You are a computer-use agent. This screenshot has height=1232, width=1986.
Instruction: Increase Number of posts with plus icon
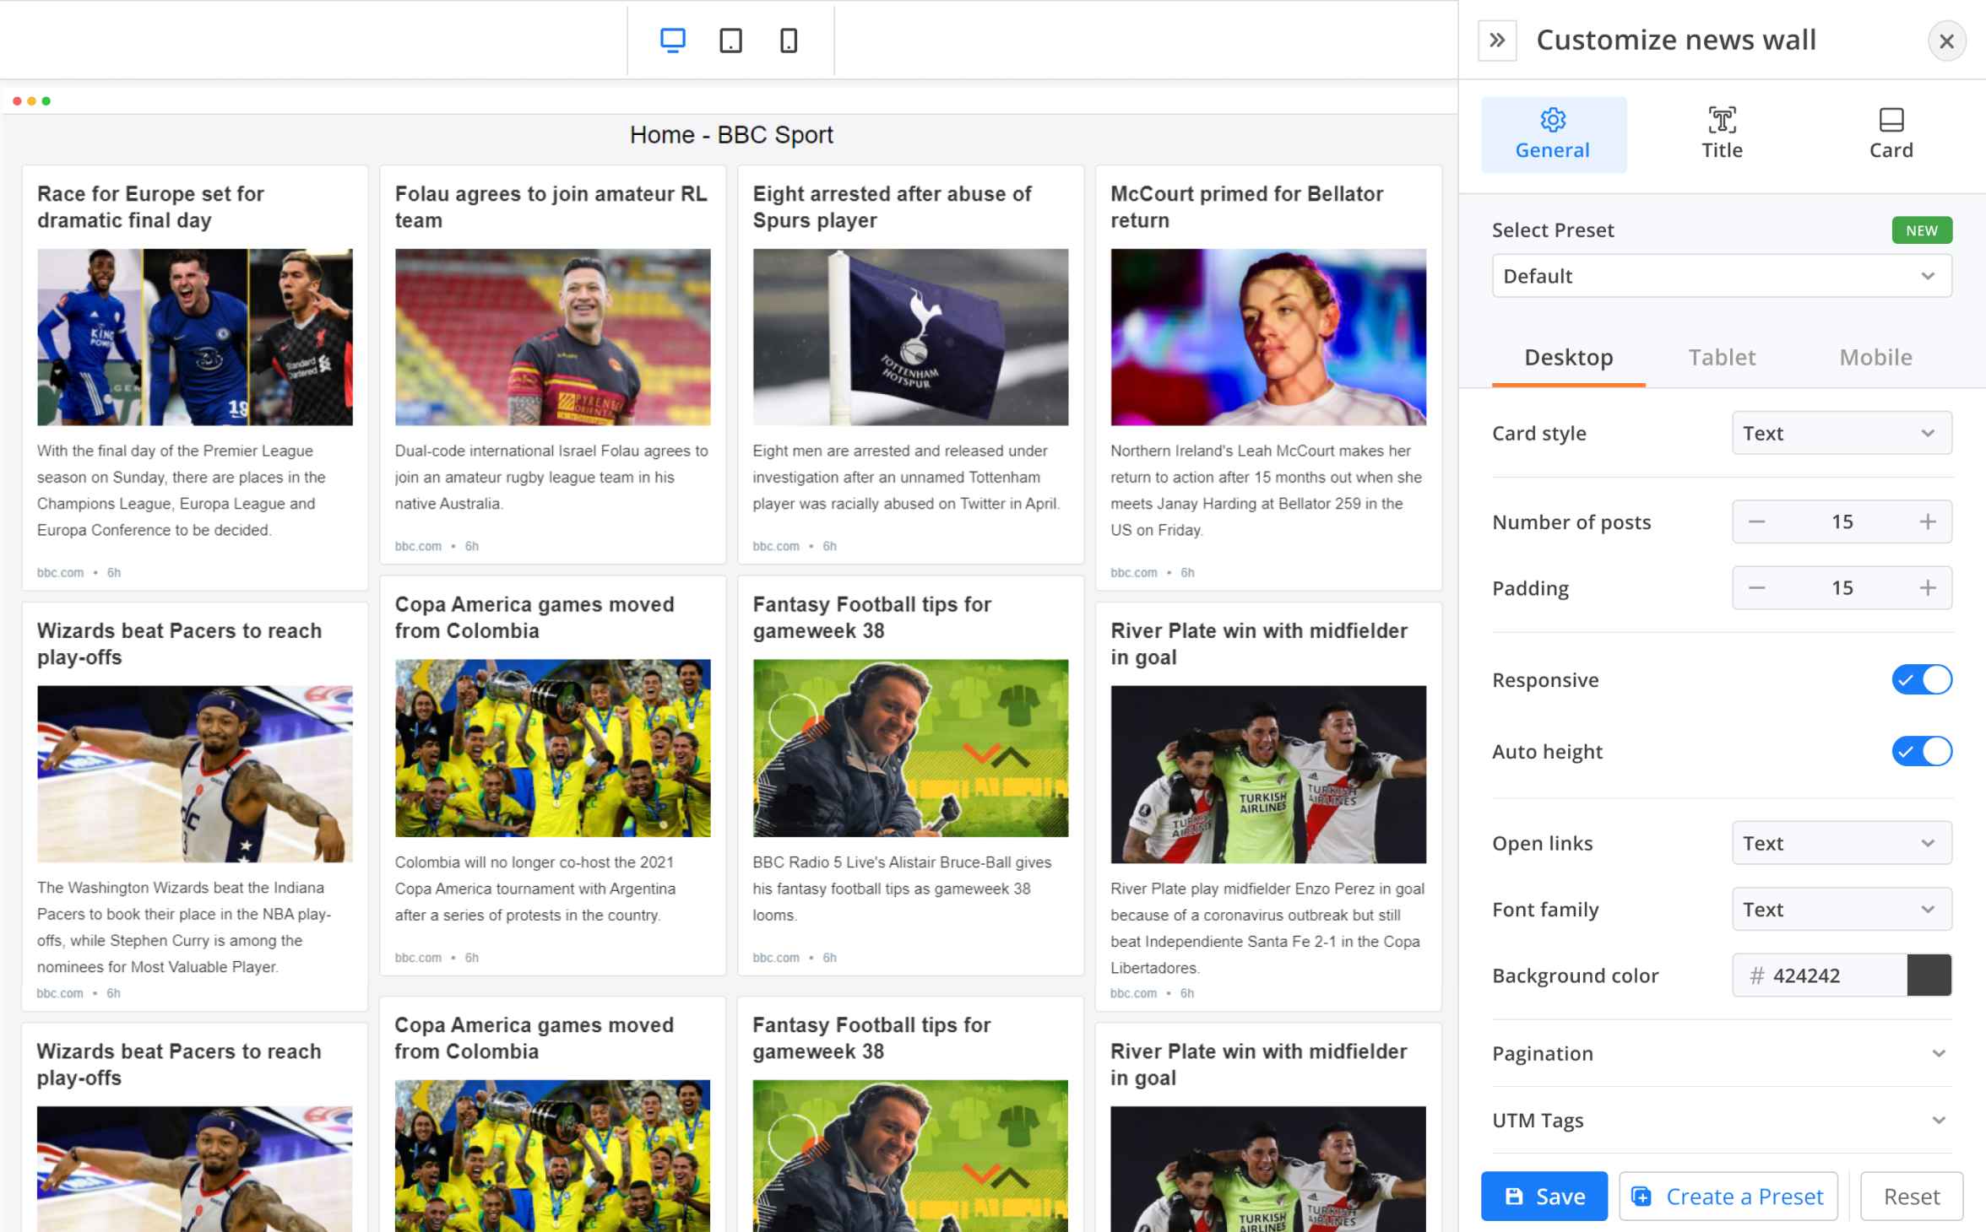click(1928, 521)
